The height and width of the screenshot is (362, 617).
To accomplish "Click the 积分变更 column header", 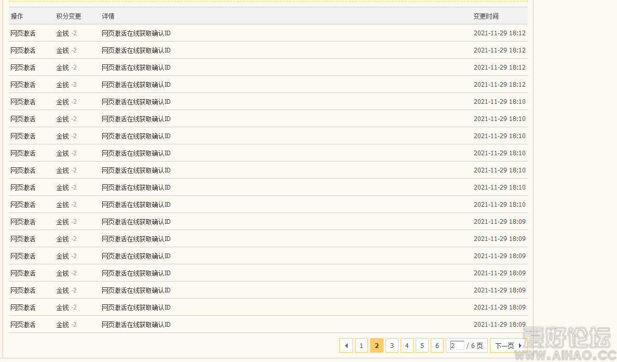I will (x=68, y=16).
